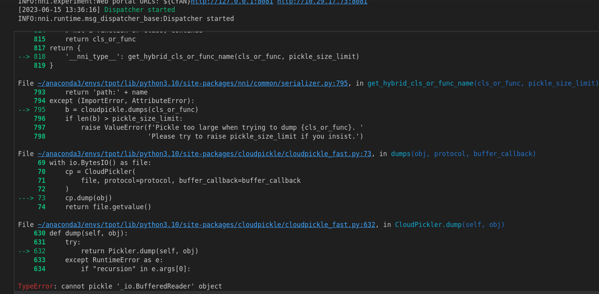Select the timestamp 2023-06-15 13:36:16
This screenshot has height=294, width=599.
click(58, 9)
